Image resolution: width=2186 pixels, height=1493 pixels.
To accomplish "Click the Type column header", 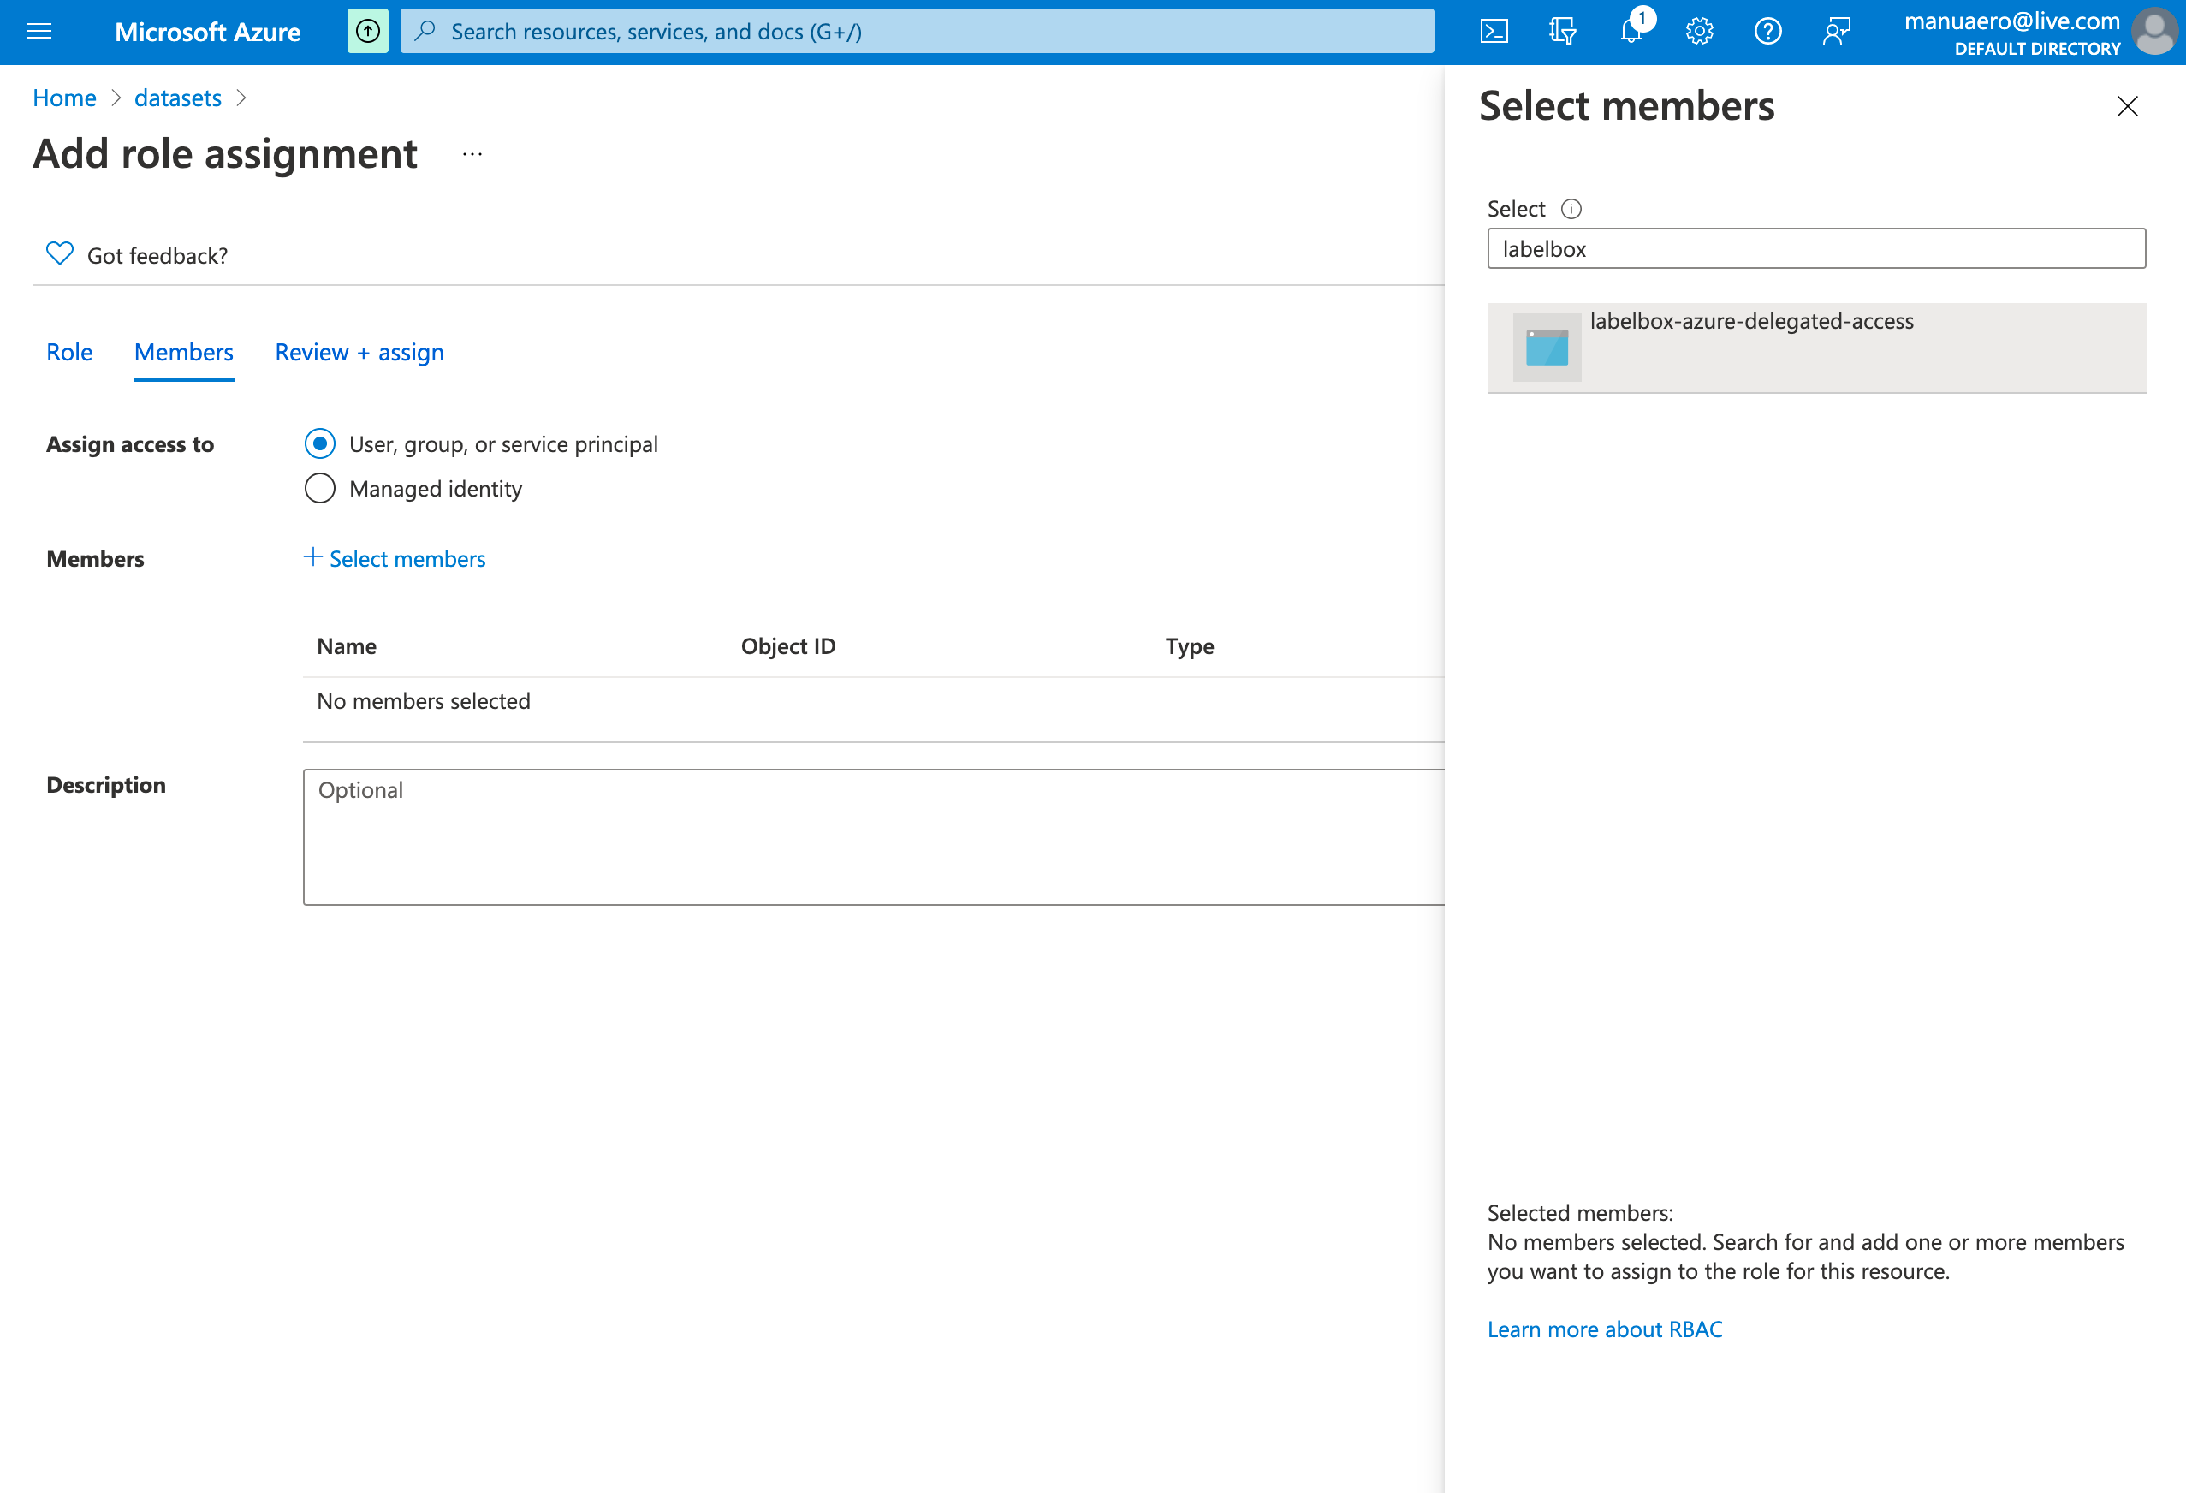I will [x=1189, y=646].
